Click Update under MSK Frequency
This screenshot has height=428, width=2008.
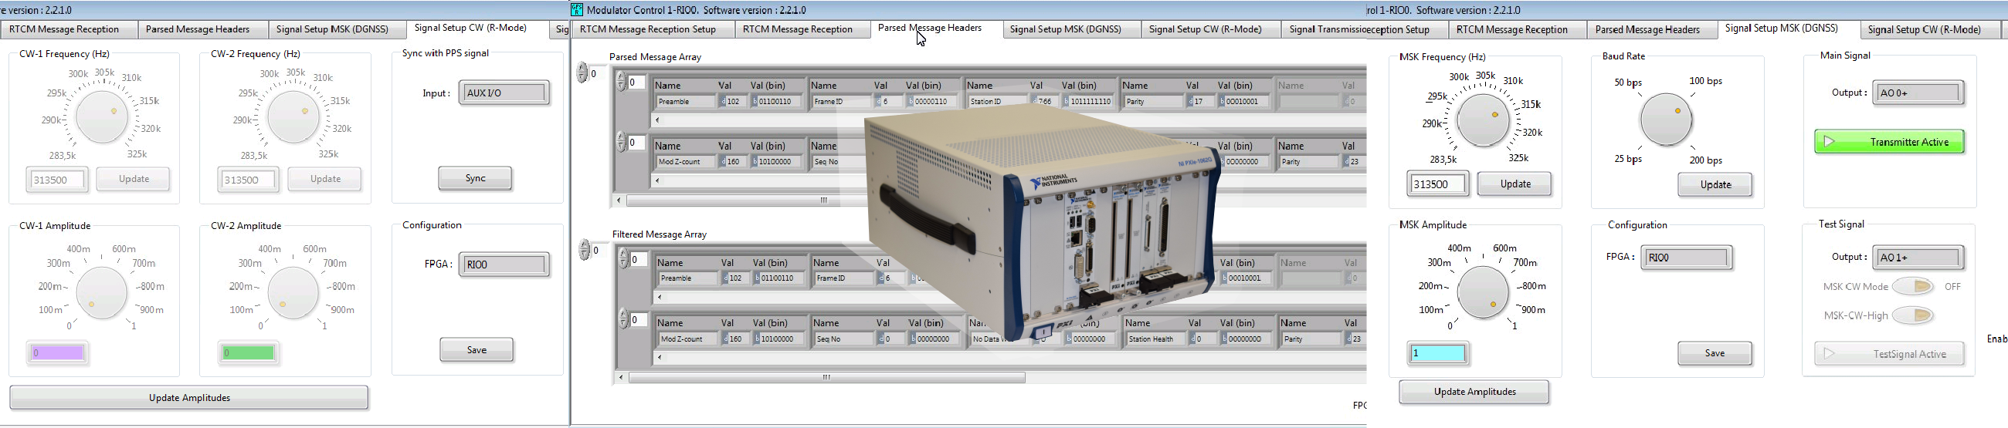[x=1514, y=184]
